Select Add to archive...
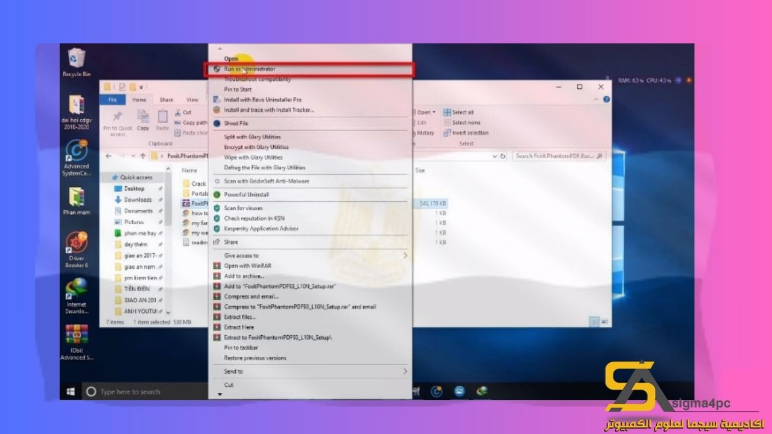Screen dimensions: 772x434 (x=244, y=276)
